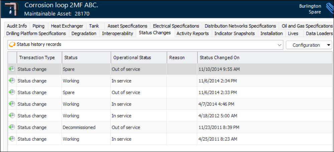Switch to the Activity Reports tab
The height and width of the screenshot is (152, 334).
[x=193, y=33]
